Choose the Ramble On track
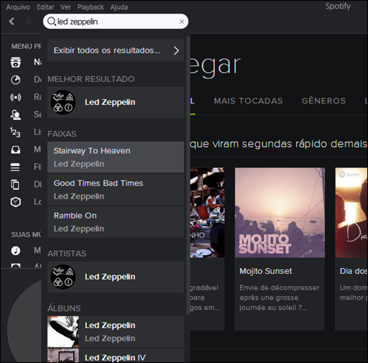This screenshot has width=368, height=363. (x=116, y=222)
